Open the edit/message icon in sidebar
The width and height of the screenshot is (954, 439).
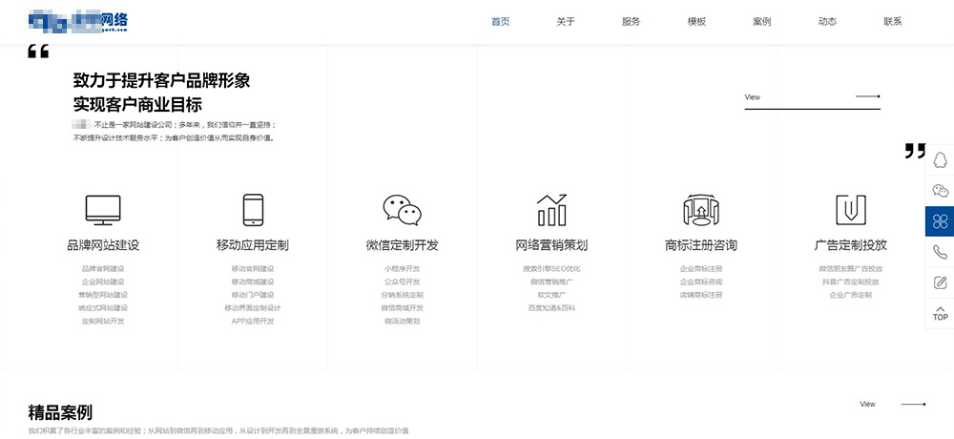940,282
